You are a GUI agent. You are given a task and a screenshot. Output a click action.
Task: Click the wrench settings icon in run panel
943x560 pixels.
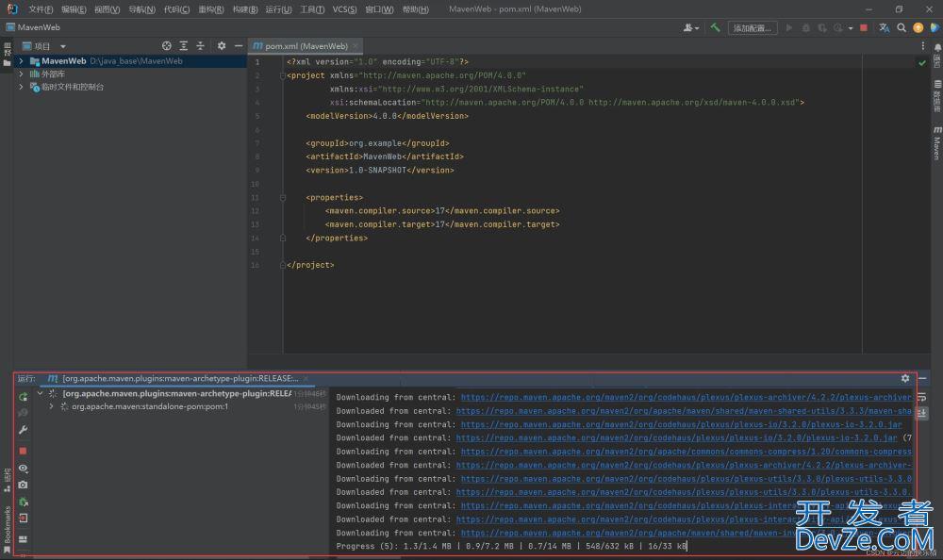(23, 430)
